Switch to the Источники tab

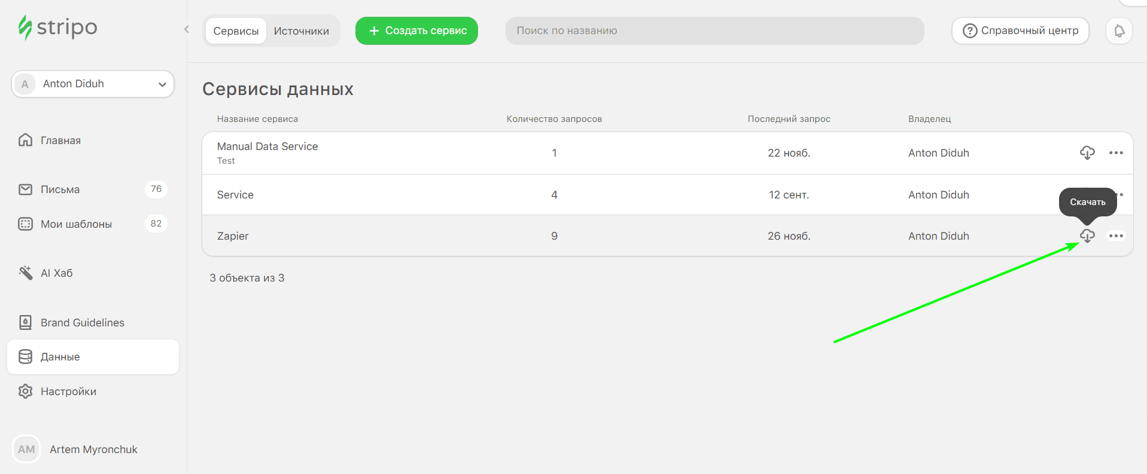pyautogui.click(x=301, y=31)
